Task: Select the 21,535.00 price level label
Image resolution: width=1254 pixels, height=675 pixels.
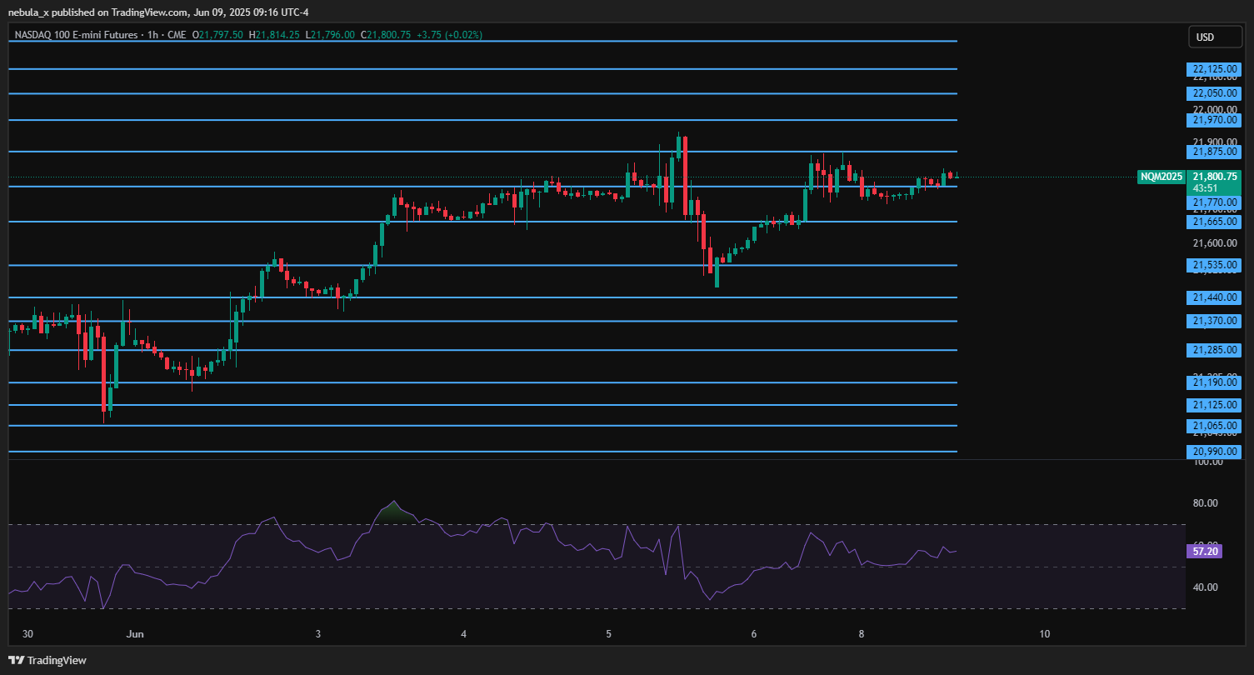Action: tap(1214, 265)
